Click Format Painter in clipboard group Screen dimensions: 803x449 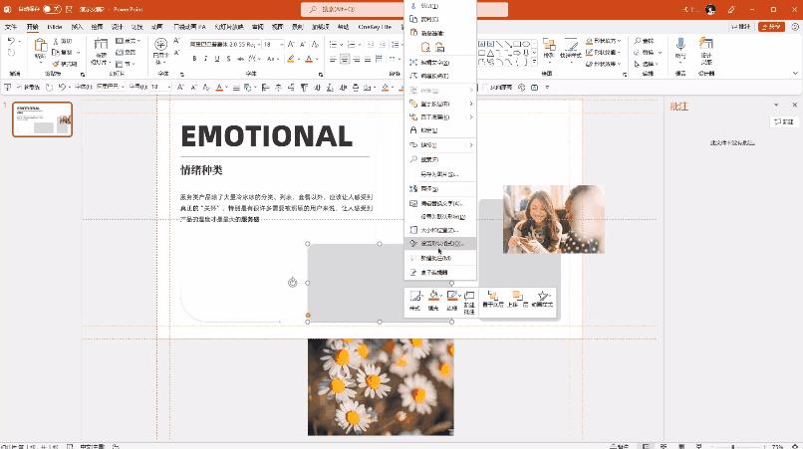click(x=65, y=64)
